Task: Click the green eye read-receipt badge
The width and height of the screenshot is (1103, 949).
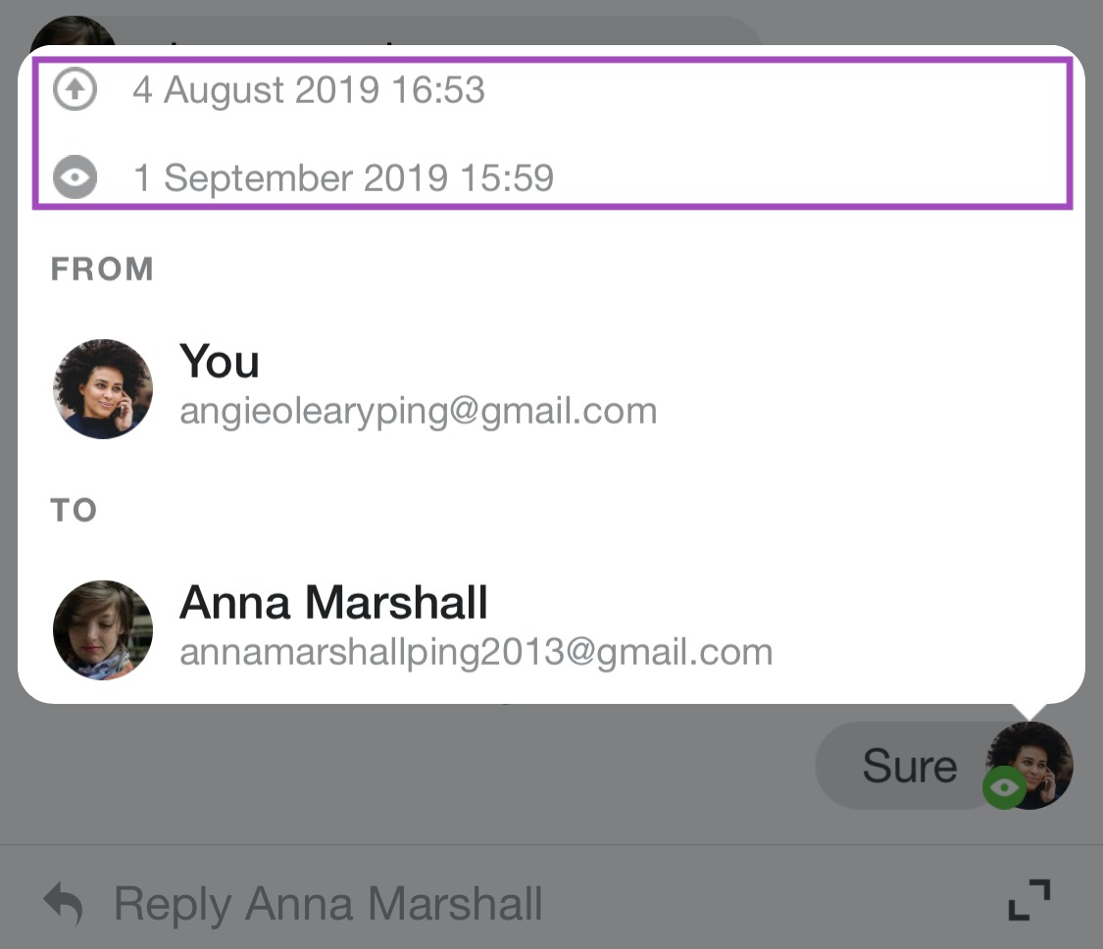Action: click(1005, 787)
